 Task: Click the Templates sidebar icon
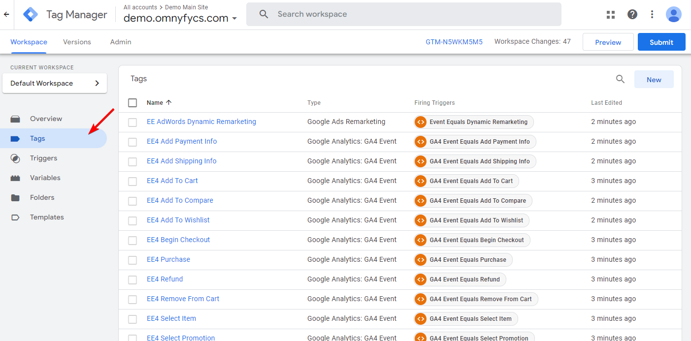coord(15,217)
